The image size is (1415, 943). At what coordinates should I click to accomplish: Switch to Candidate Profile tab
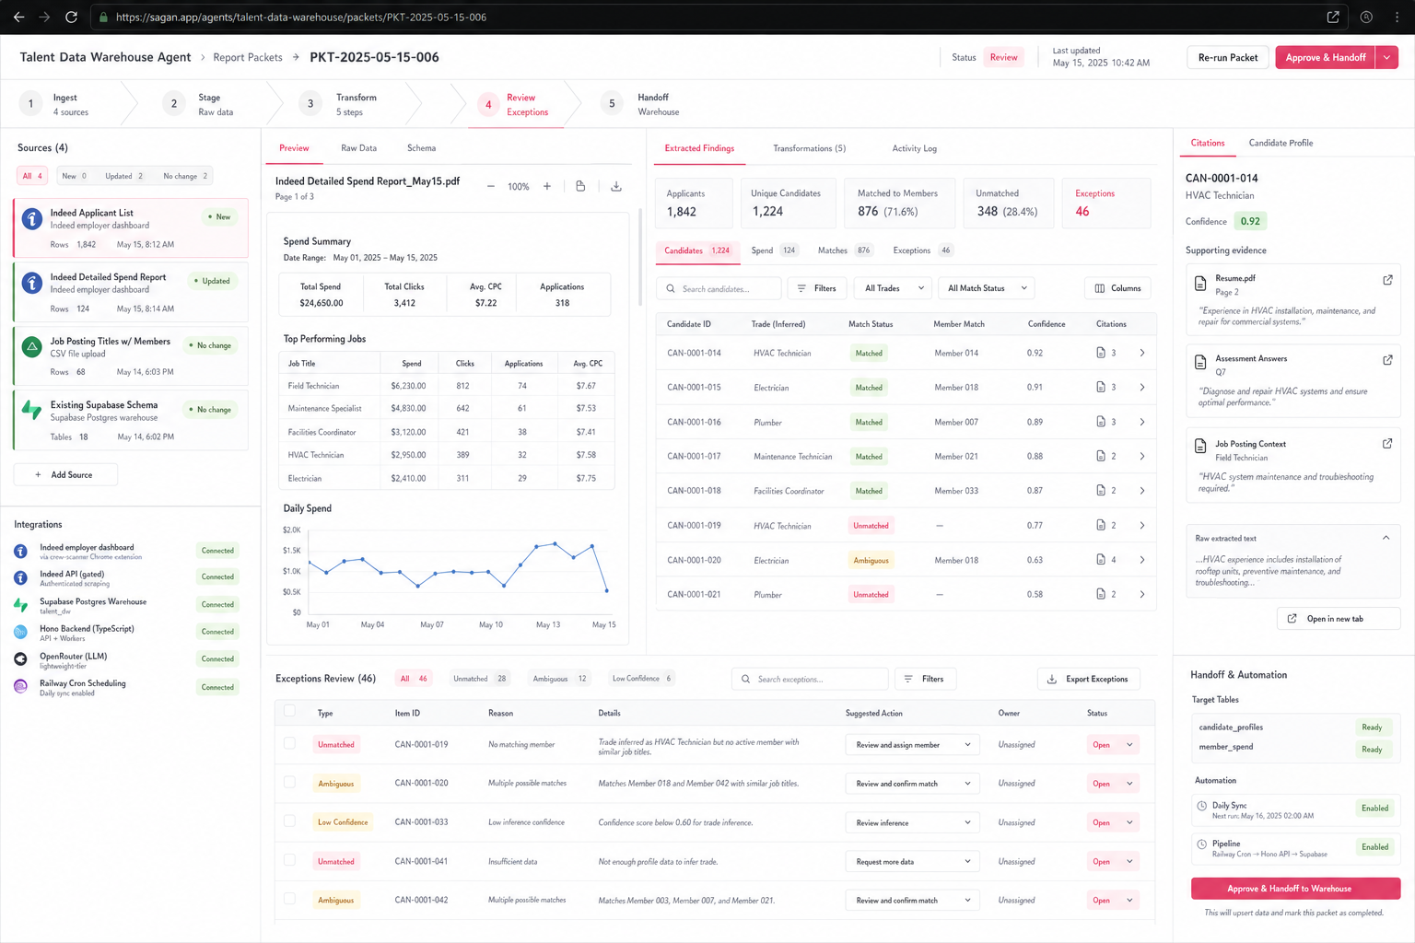tap(1281, 143)
